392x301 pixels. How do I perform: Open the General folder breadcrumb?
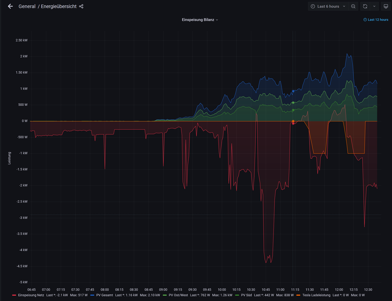tap(27, 6)
